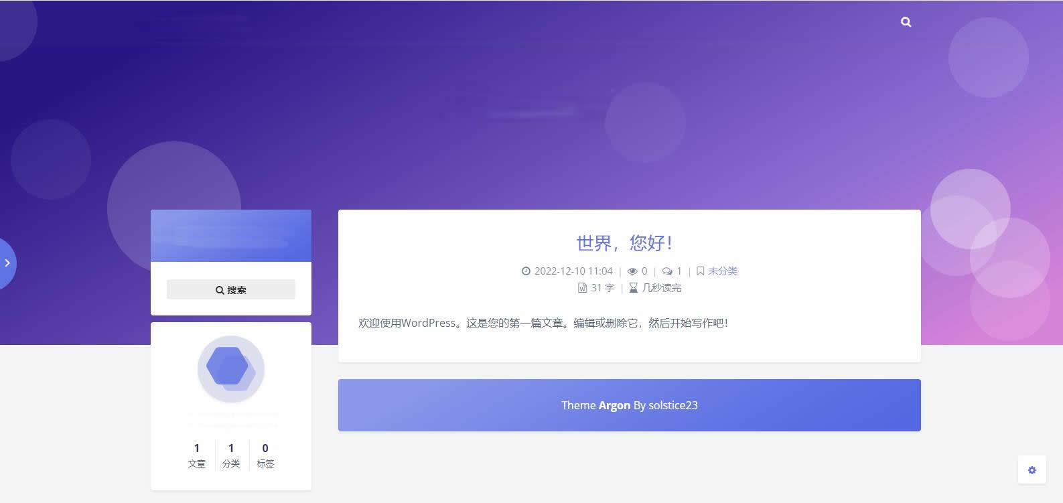Open the Argon theme link in footer
1063x503 pixels.
(614, 405)
